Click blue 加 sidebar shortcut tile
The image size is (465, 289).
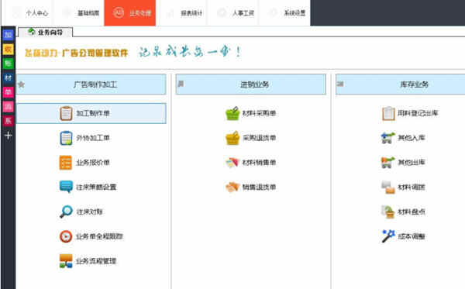click(x=8, y=35)
